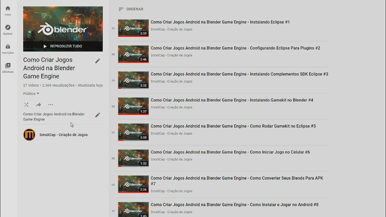Click '27 vídeos • 2.569 visualizações' stats text
386x217 pixels.
pyautogui.click(x=49, y=85)
